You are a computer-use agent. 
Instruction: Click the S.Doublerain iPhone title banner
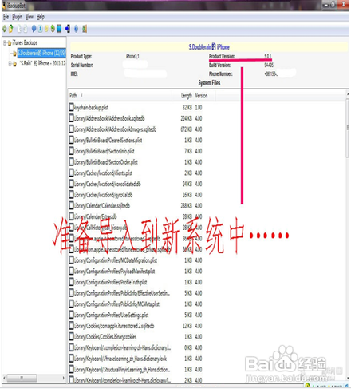(209, 47)
